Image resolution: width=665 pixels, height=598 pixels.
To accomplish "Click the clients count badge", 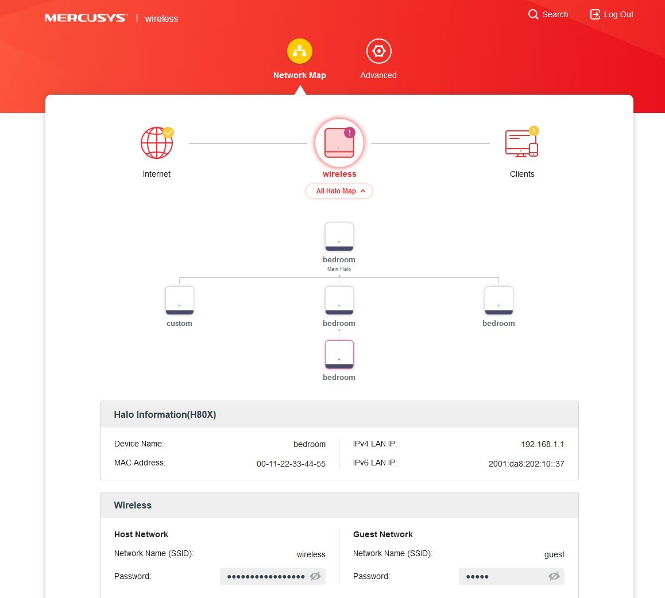I will point(533,131).
